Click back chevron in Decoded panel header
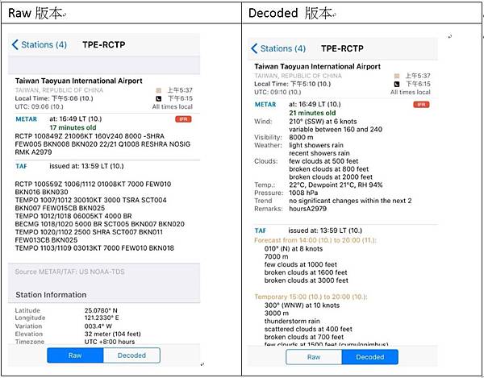This screenshot has height=378, width=484. (254, 48)
